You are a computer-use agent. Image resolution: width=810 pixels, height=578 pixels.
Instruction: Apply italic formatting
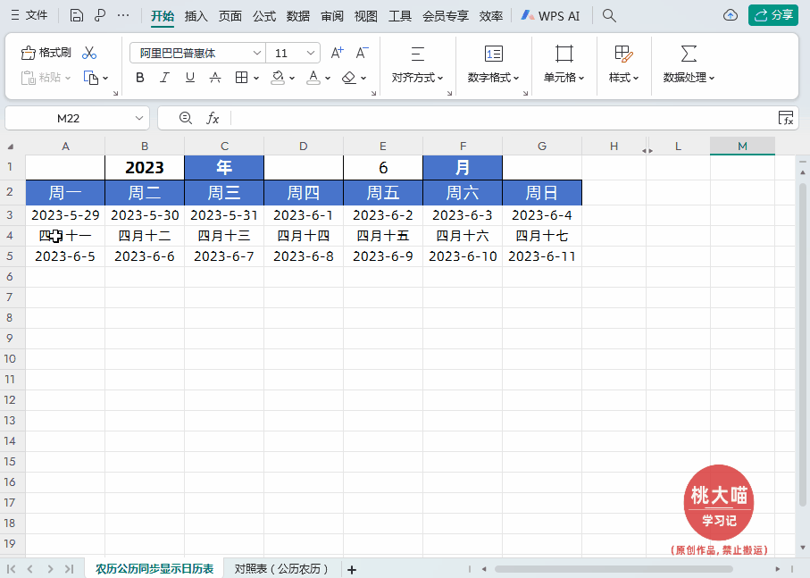(x=164, y=78)
